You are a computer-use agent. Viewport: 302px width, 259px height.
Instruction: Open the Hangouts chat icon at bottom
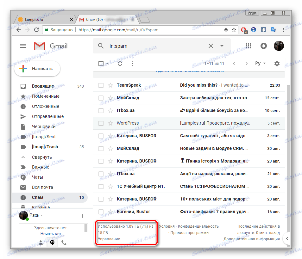[53, 243]
